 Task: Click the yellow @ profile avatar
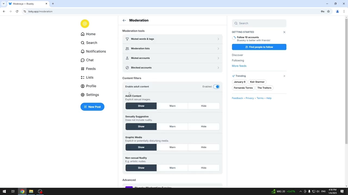tap(85, 24)
